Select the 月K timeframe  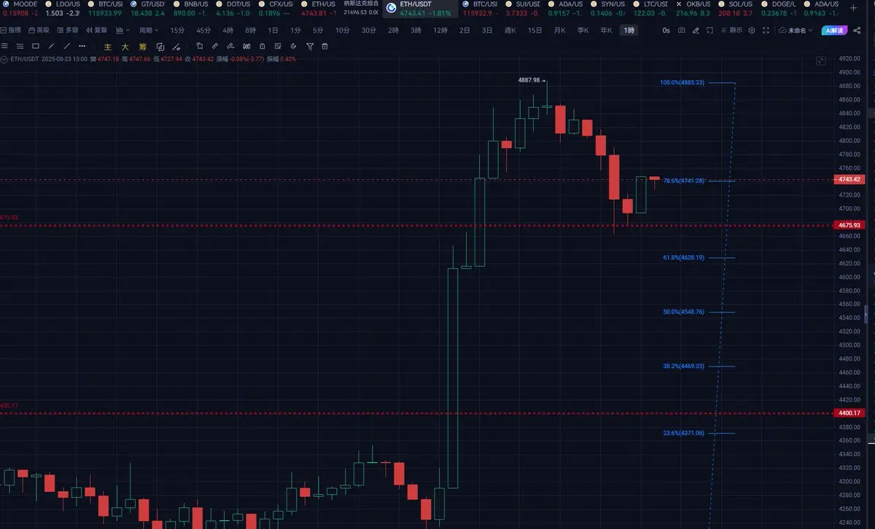click(x=559, y=31)
